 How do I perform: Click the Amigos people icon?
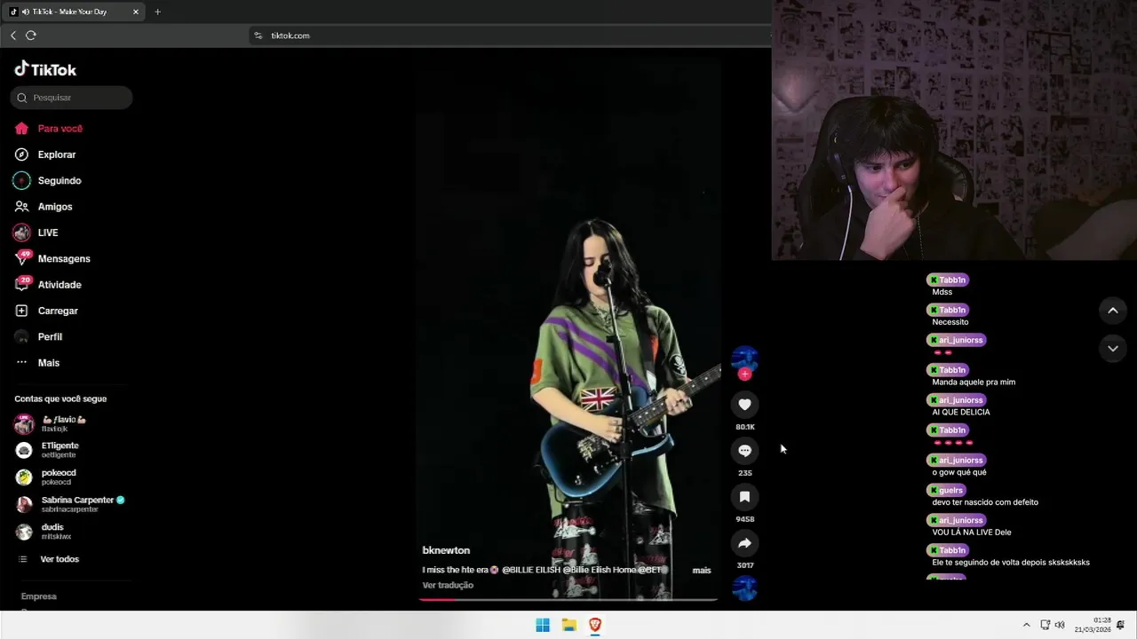pos(21,207)
